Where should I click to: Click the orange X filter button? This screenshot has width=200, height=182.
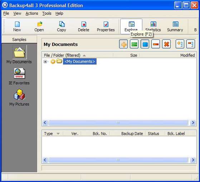click(x=166, y=44)
